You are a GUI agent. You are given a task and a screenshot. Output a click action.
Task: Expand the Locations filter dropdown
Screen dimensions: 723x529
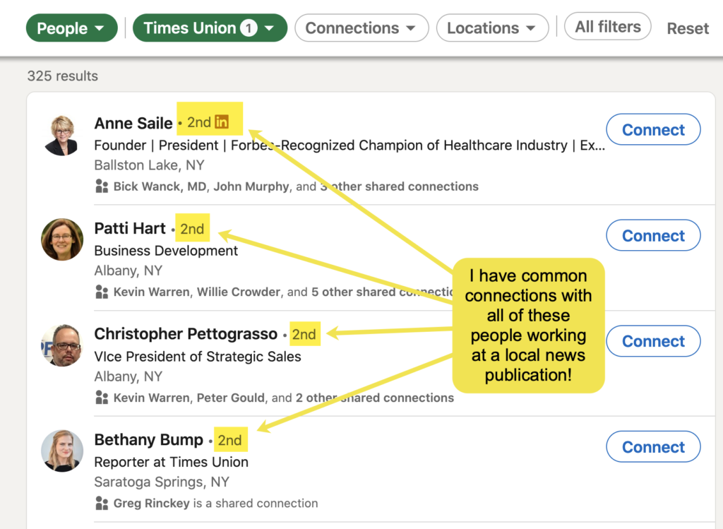[x=491, y=28]
